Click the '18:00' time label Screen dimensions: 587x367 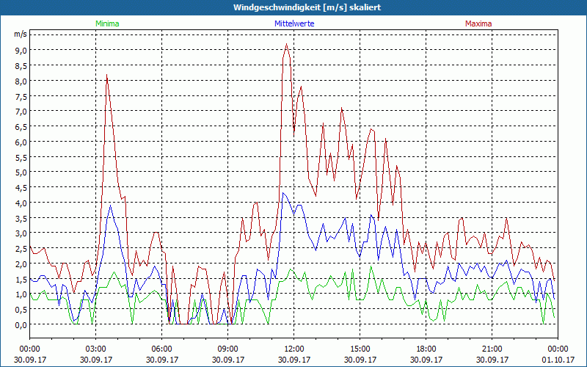(426, 349)
